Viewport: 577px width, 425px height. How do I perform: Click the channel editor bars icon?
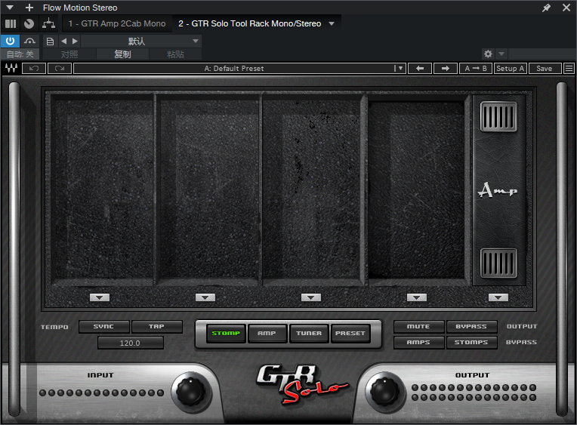(x=11, y=24)
